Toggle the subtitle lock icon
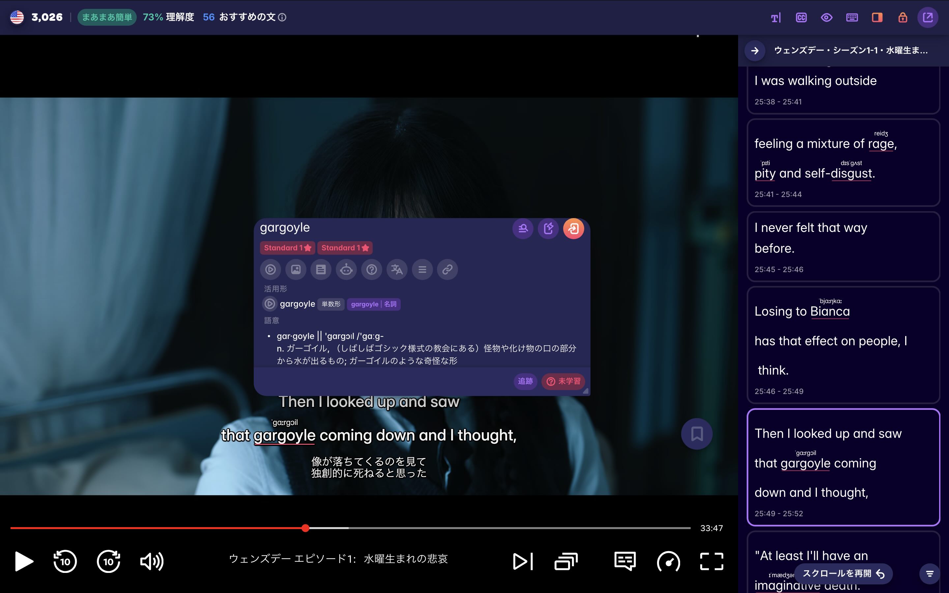 pyautogui.click(x=902, y=17)
